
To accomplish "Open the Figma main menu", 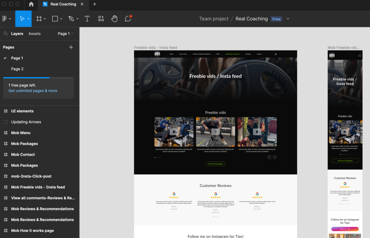I will tap(6, 19).
